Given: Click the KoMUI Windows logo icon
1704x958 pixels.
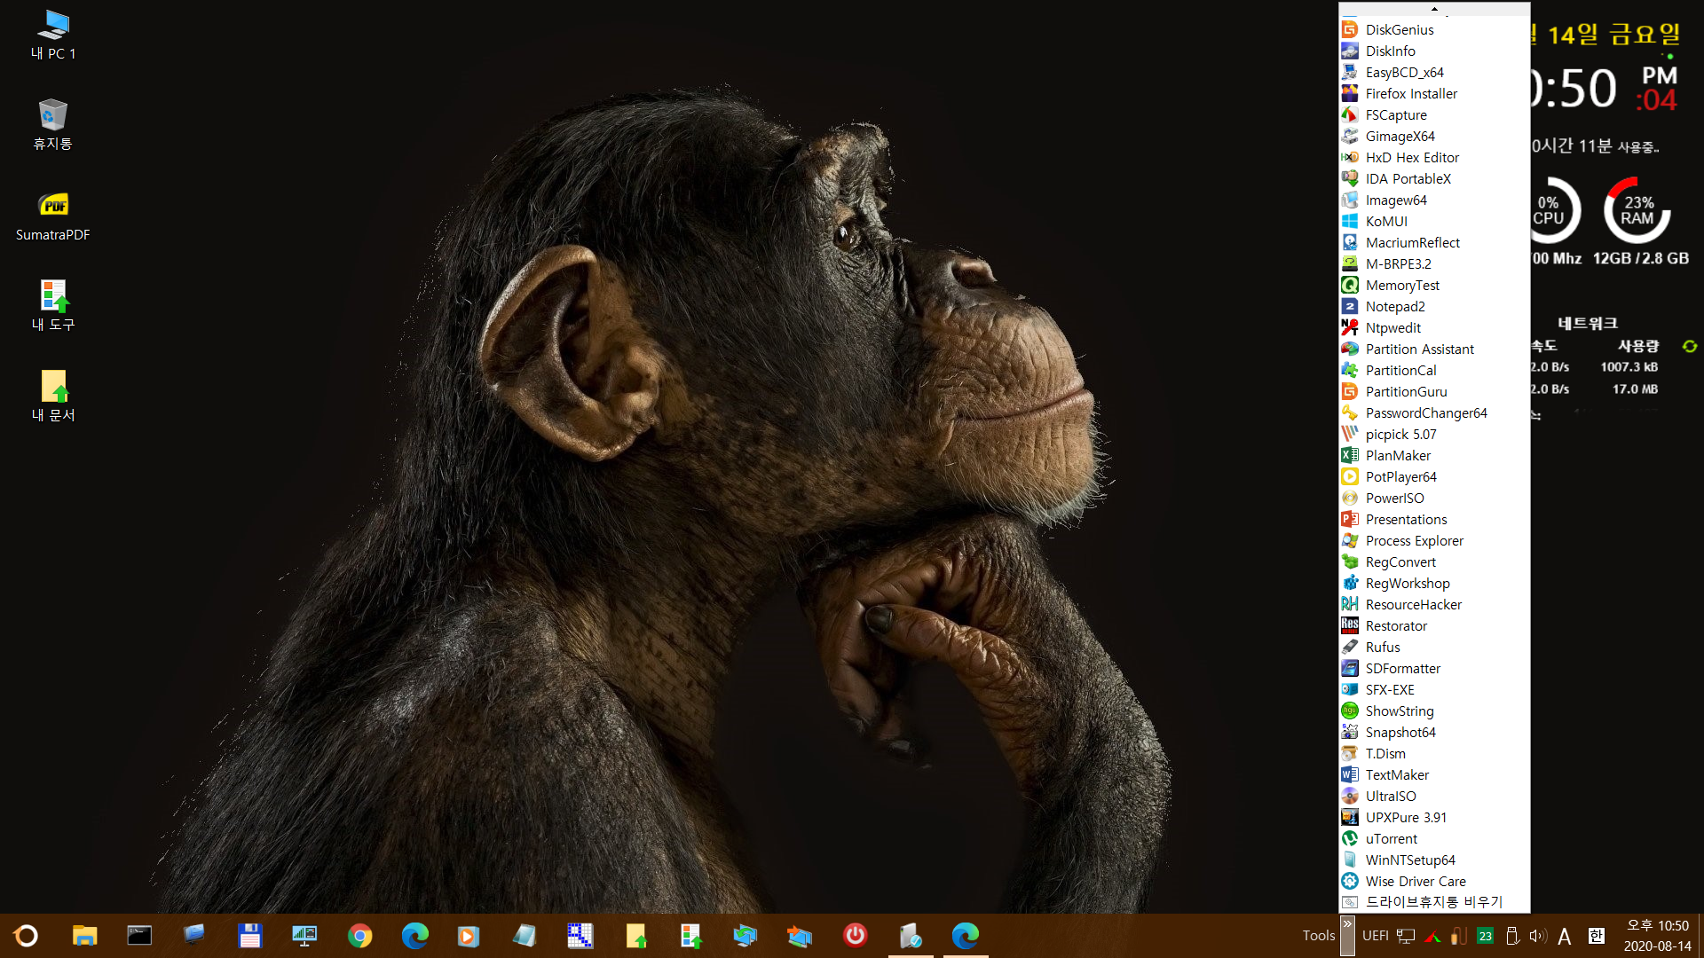Looking at the screenshot, I should [1350, 221].
